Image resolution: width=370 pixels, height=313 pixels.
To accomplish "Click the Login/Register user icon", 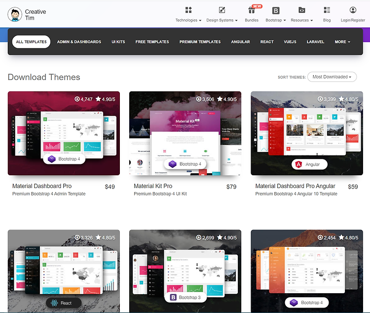I will (353, 10).
